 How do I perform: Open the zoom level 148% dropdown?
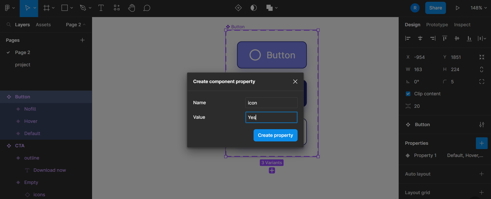tap(478, 8)
